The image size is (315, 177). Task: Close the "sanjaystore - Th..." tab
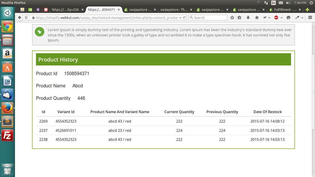pos(191,10)
